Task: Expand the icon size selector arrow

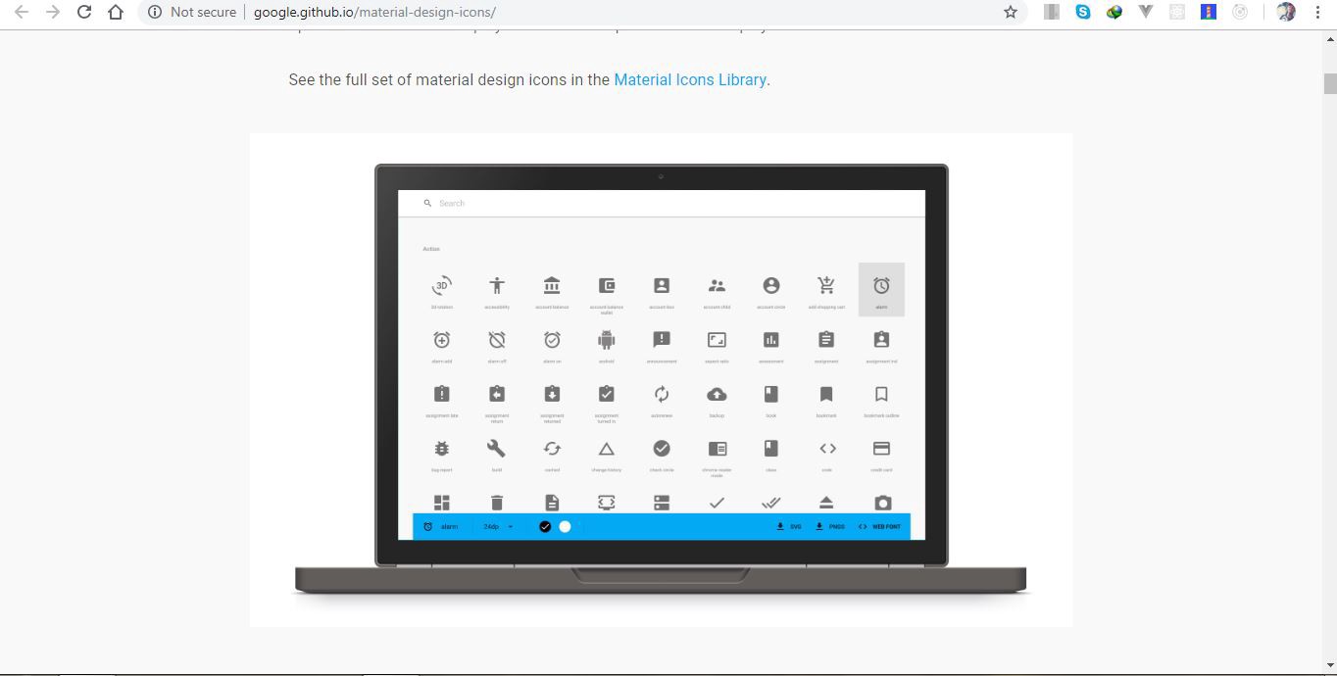Action: 511,526
